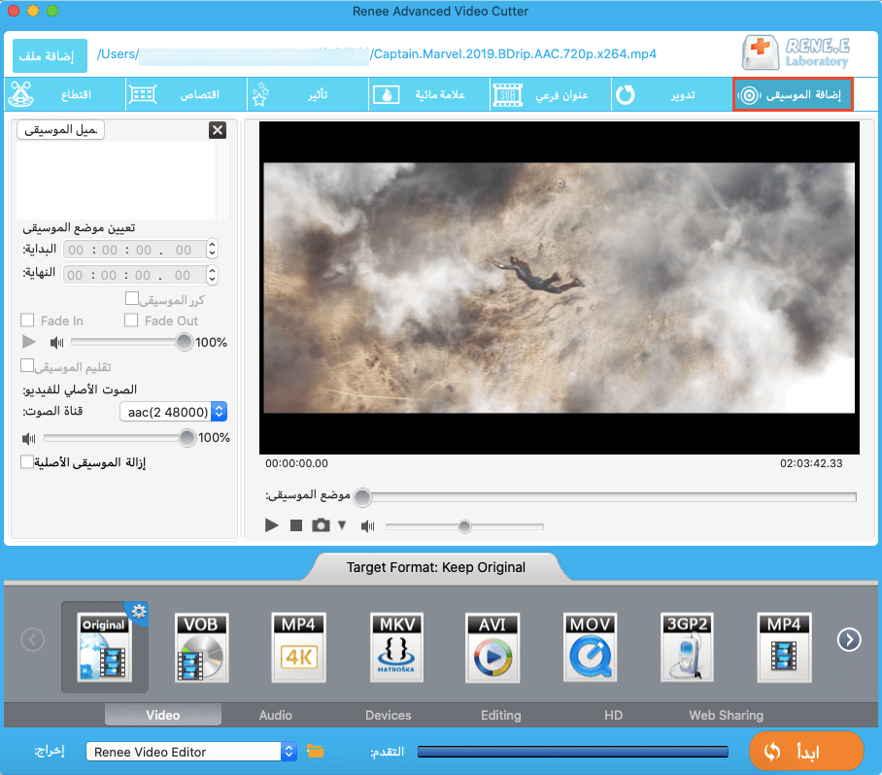This screenshot has width=882, height=775.
Task: Select the 3GP2 format icon
Action: tap(687, 647)
